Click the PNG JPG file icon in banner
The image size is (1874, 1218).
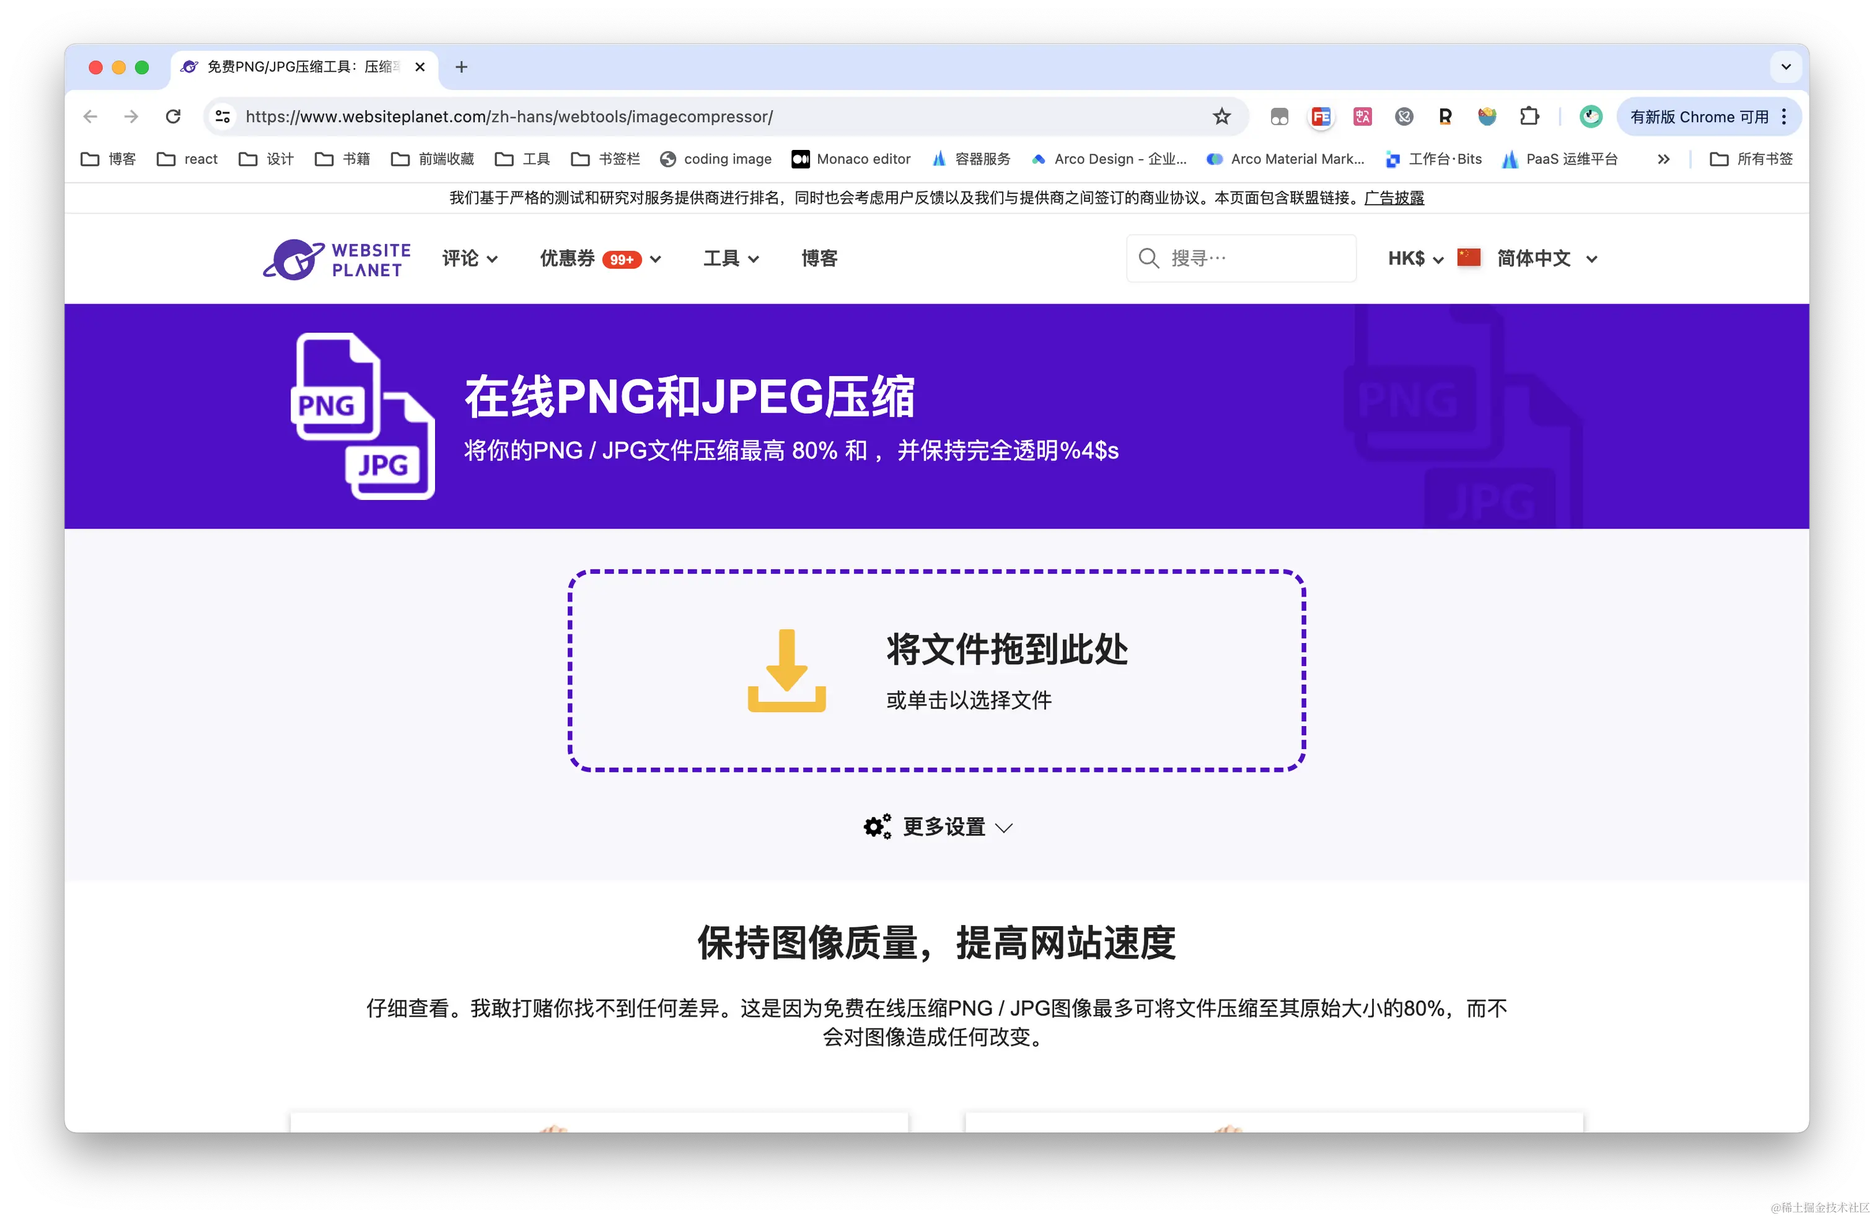click(363, 416)
